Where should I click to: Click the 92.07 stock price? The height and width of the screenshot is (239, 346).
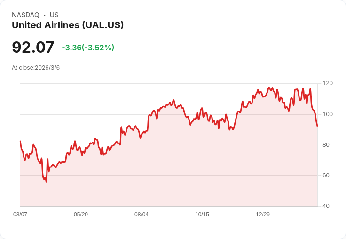coord(33,47)
